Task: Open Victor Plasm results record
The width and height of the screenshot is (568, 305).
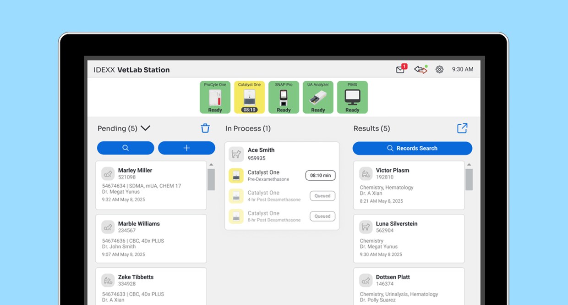Action: coord(409,185)
